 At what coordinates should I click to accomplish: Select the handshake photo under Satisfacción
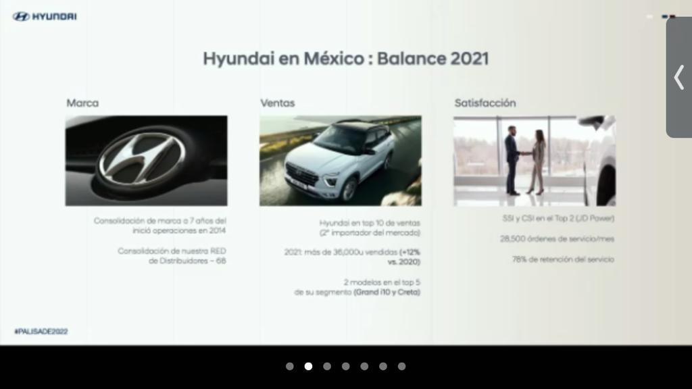[x=534, y=161]
